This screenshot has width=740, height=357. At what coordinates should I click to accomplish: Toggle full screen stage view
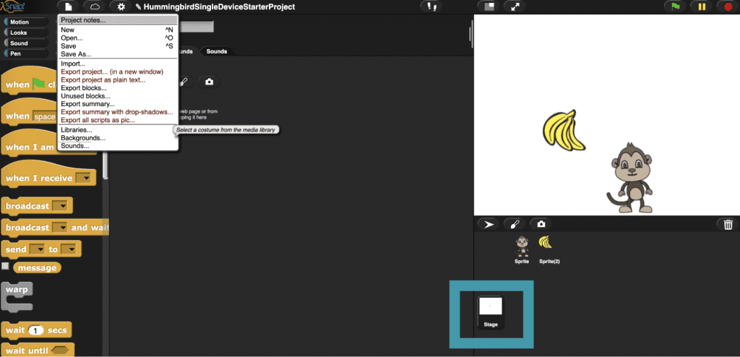[x=515, y=7]
